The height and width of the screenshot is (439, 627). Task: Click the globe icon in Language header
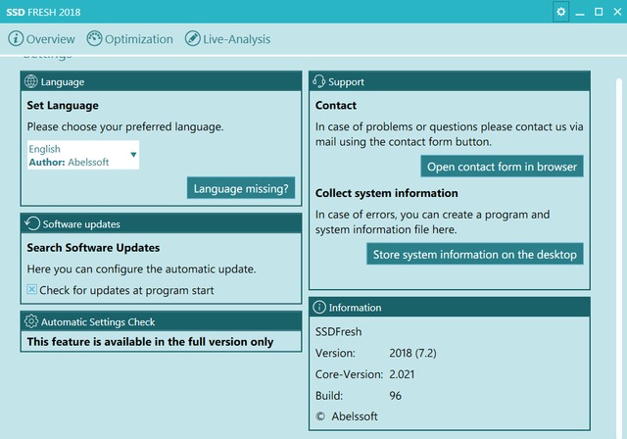click(31, 82)
